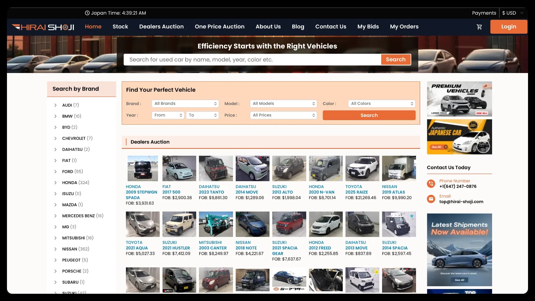Select PORSCHE (2) brand

(75, 271)
